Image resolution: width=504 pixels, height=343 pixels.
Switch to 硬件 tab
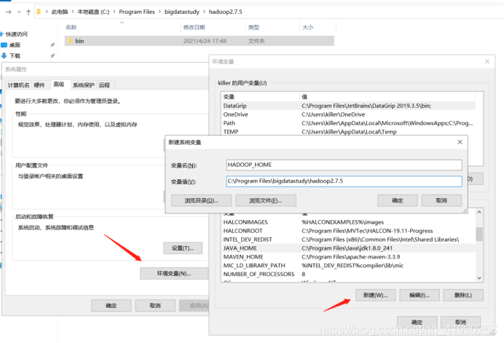point(39,85)
